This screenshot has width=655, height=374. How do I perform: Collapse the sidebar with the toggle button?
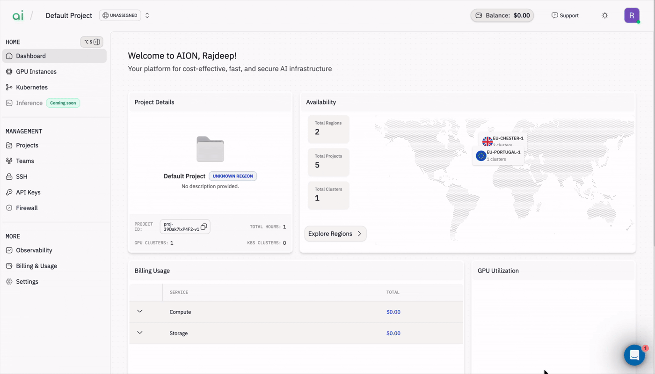92,42
